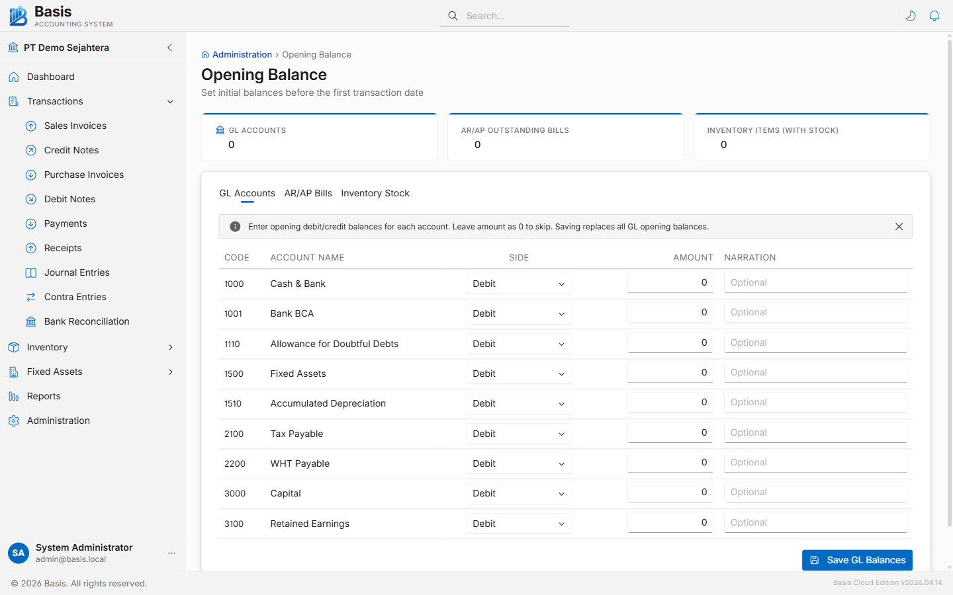The height and width of the screenshot is (595, 953).
Task: Dismiss the opening balance info banner
Action: pyautogui.click(x=899, y=227)
